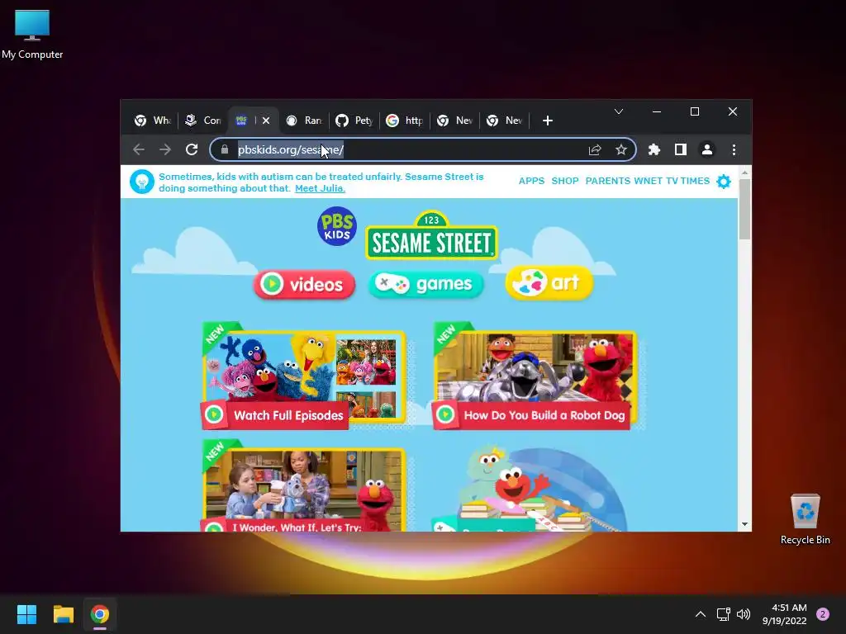Open the Extensions puzzle icon
Image resolution: width=846 pixels, height=634 pixels.
point(654,150)
